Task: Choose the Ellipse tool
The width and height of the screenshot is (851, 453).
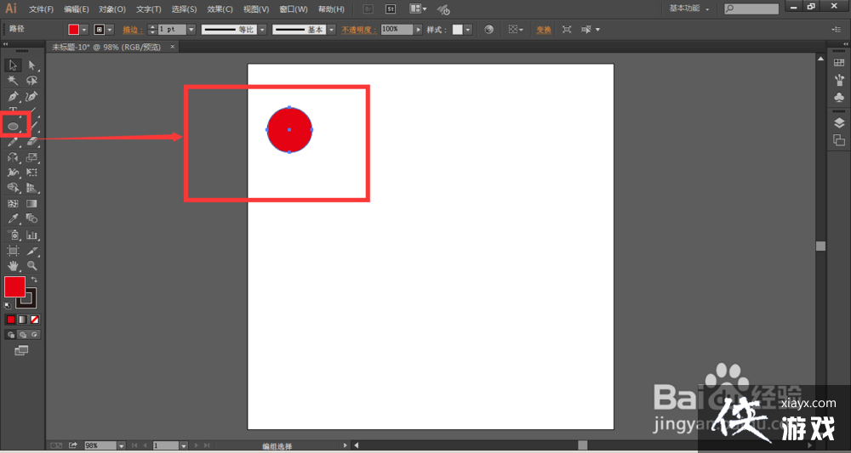Action: tap(13, 127)
